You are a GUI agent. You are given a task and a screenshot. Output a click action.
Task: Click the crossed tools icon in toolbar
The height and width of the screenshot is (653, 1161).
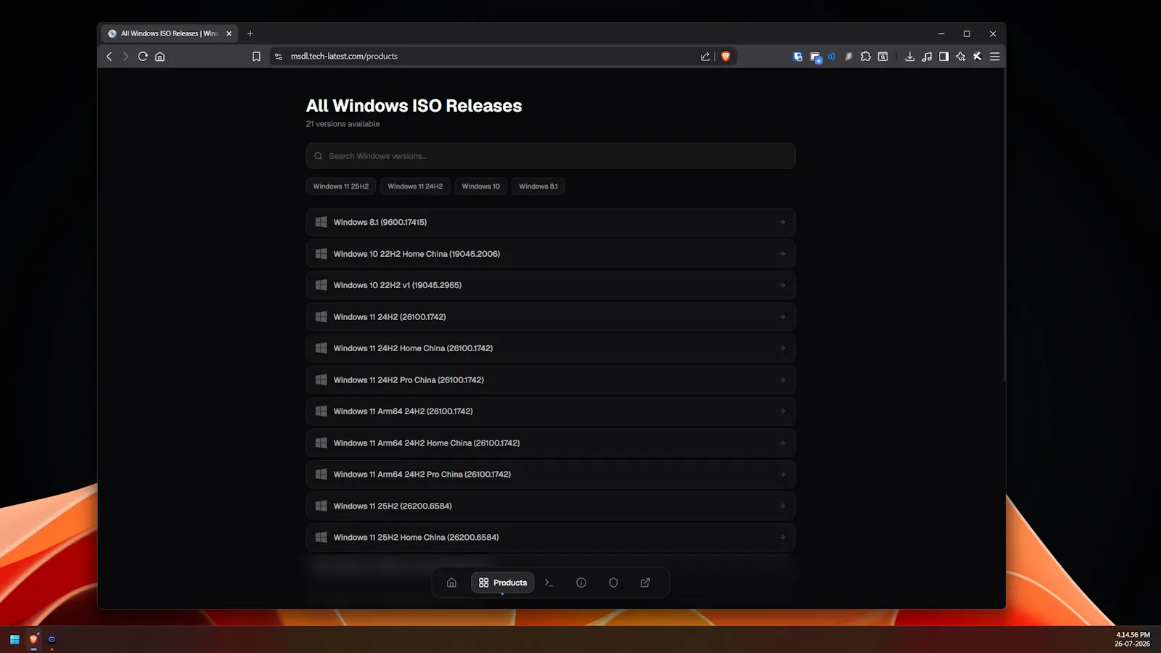(x=977, y=56)
